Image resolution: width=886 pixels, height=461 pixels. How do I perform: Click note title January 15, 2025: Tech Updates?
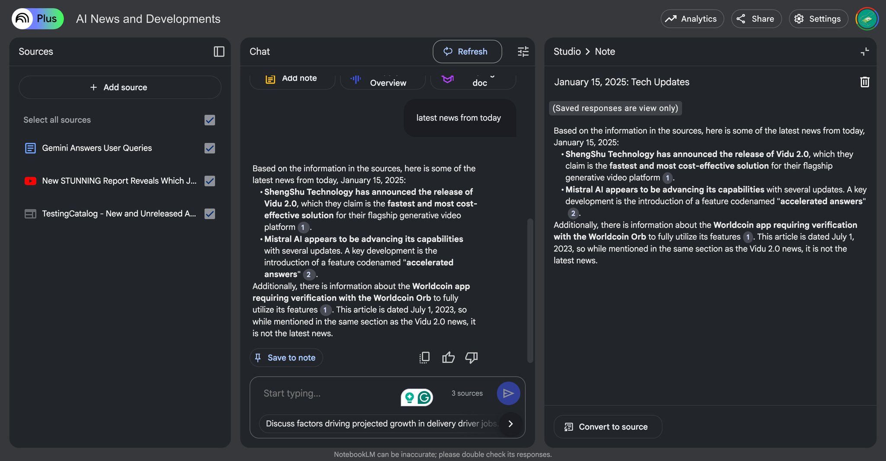point(622,82)
